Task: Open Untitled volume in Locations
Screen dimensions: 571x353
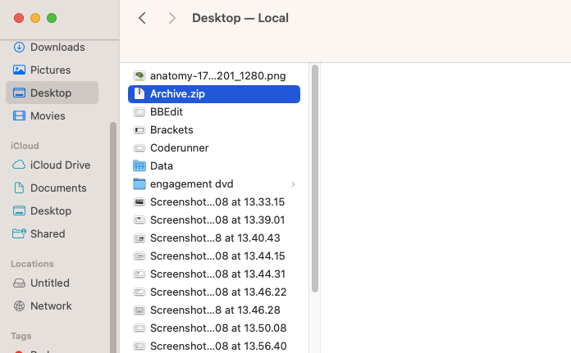Action: 52,283
